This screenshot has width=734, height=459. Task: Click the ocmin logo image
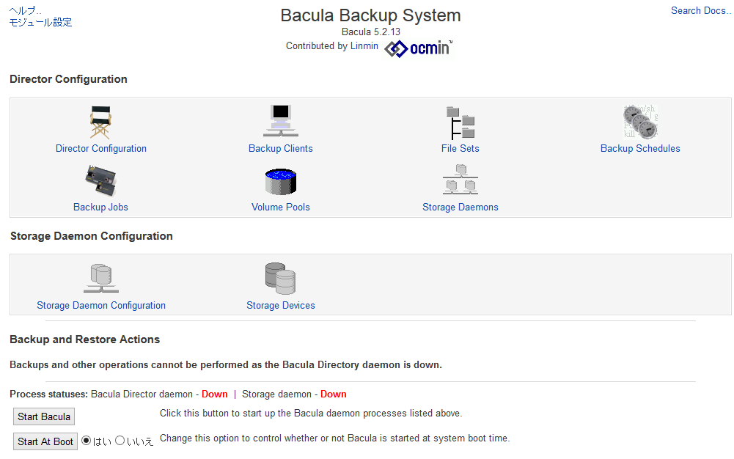point(419,48)
